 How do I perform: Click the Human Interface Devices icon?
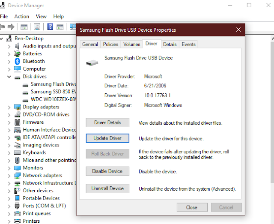point(17,130)
